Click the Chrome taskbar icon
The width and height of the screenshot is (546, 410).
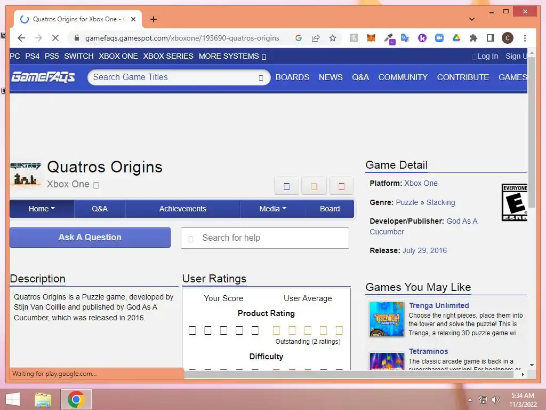click(76, 399)
